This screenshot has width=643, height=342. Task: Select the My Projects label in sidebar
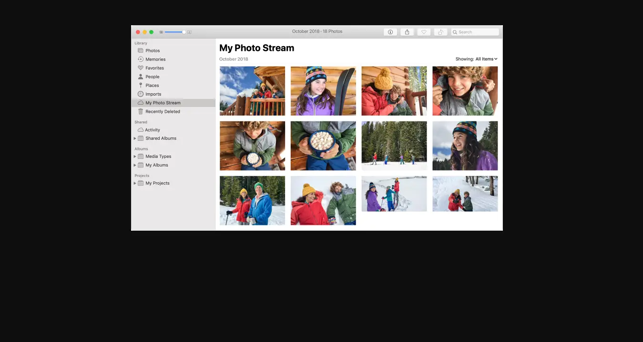[158, 183]
